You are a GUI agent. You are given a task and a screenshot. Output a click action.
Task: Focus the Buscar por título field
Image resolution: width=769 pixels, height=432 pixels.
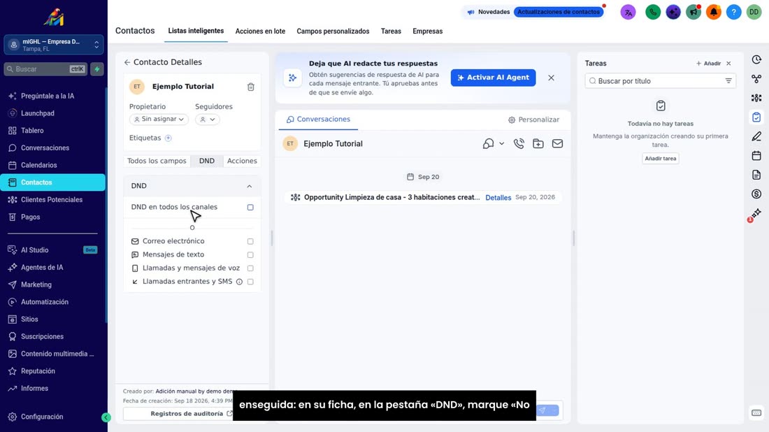pyautogui.click(x=660, y=81)
